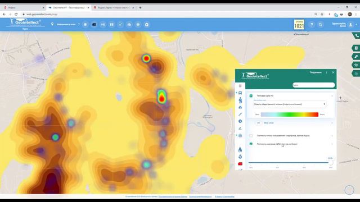Expand the user menu arrow beside avatar
Viewport: 360px width, 202px height.
click(x=356, y=24)
